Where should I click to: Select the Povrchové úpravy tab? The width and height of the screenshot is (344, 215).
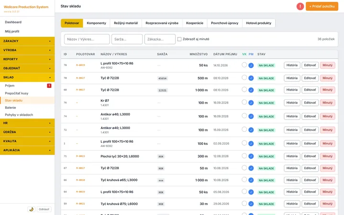coord(225,23)
